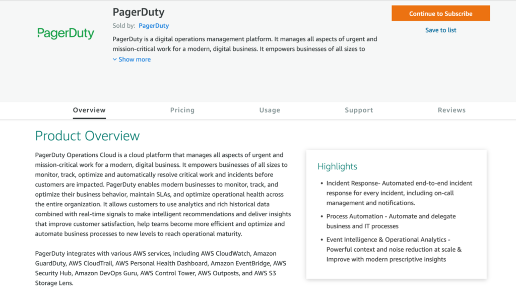Open the Pricing tab
Viewport: 516px width, 299px height.
[182, 110]
